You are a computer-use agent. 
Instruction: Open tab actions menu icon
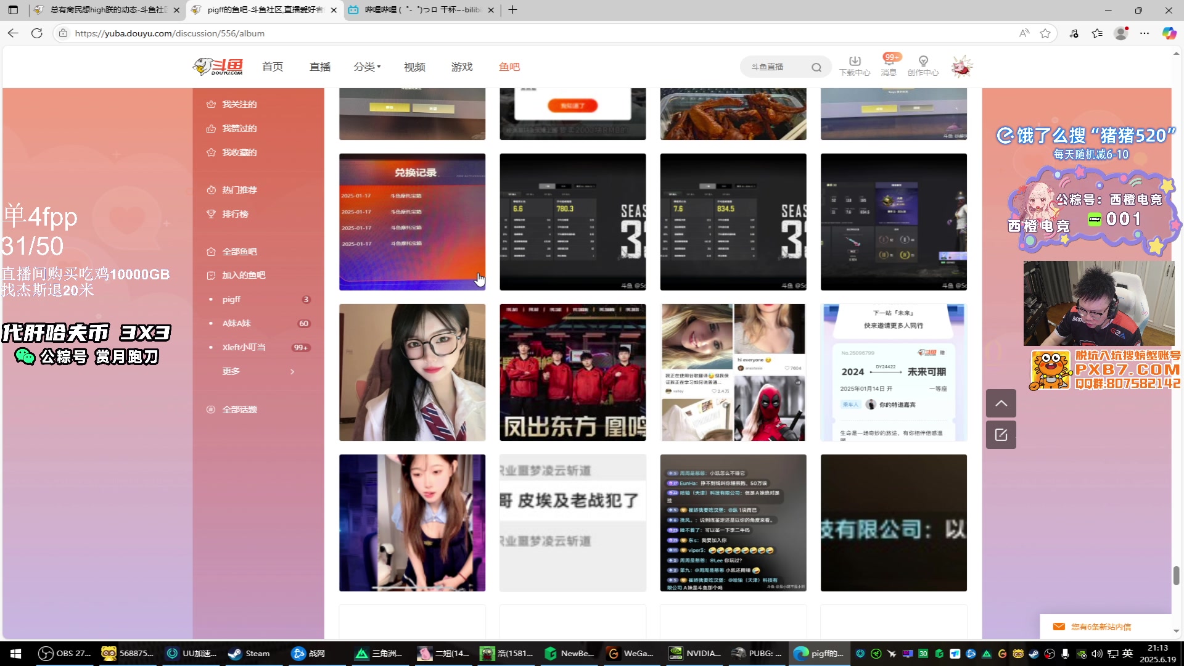click(13, 10)
